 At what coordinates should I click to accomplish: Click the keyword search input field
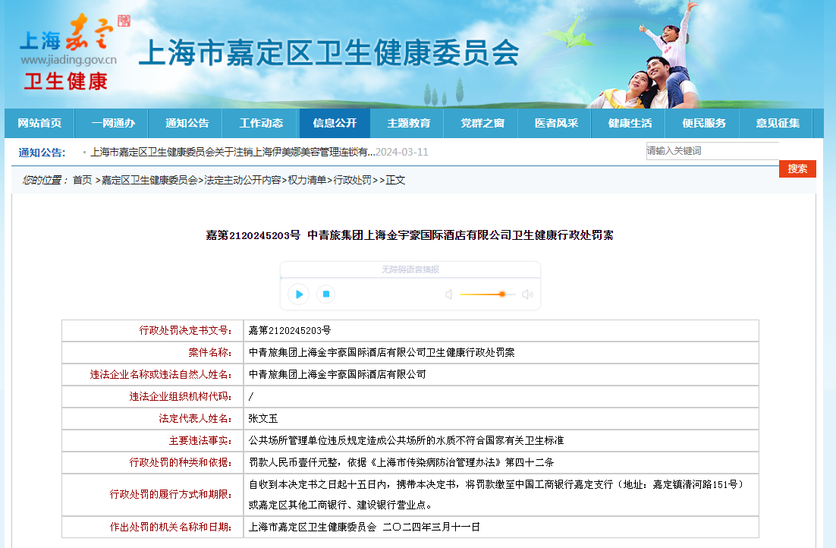click(712, 151)
